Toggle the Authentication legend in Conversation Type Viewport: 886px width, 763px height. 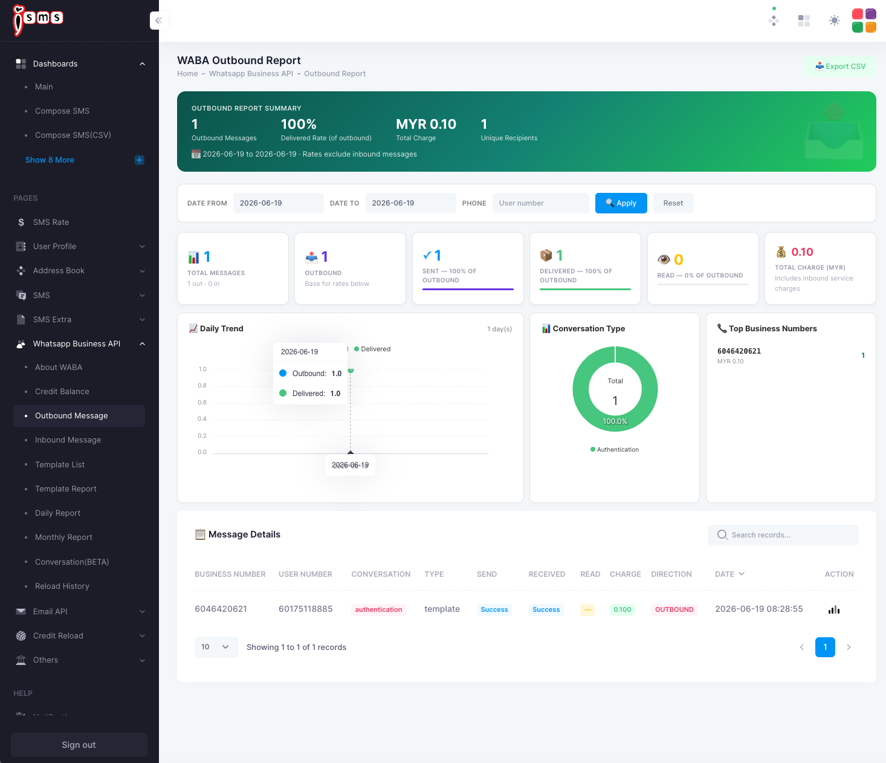tap(615, 450)
